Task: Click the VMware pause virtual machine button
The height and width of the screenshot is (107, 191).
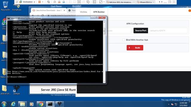Action: (x=39, y=2)
